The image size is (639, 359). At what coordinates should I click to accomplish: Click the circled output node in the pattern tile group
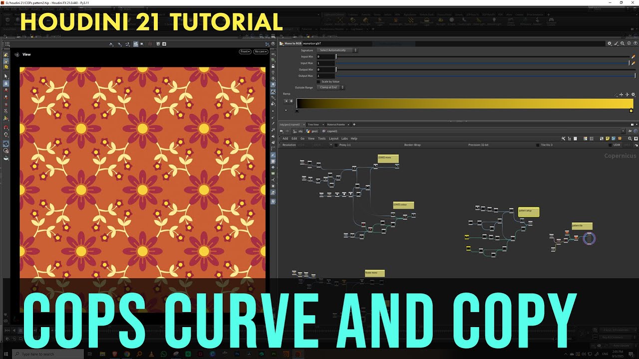pyautogui.click(x=589, y=238)
